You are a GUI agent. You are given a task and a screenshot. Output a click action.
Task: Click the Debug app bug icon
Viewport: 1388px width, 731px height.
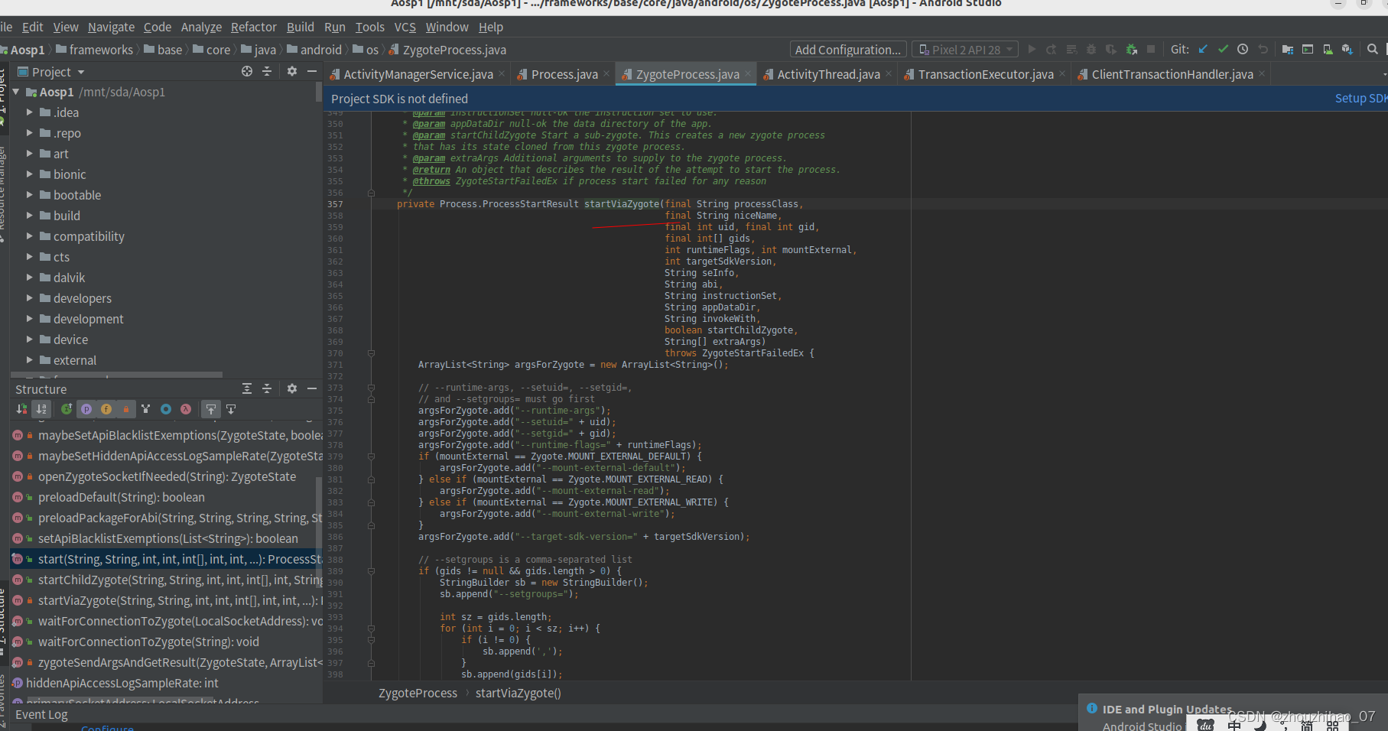point(1091,50)
